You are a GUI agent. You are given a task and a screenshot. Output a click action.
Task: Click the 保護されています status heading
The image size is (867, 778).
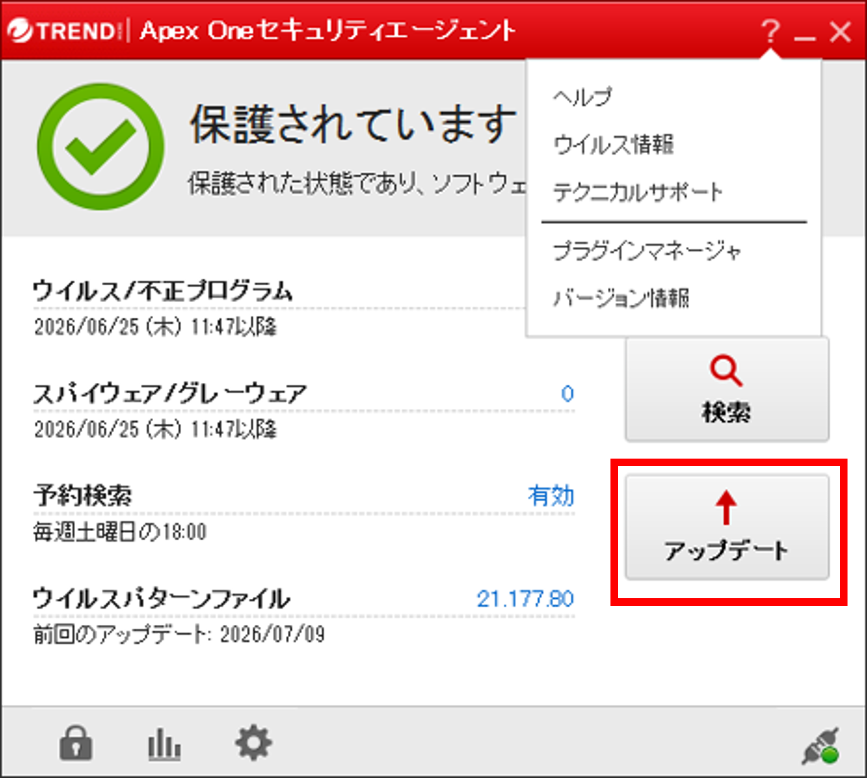point(353,125)
